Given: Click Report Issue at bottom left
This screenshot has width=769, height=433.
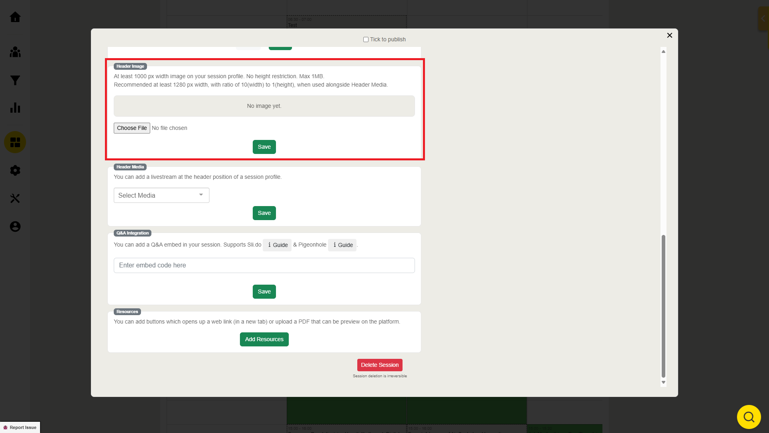Looking at the screenshot, I should pos(20,427).
